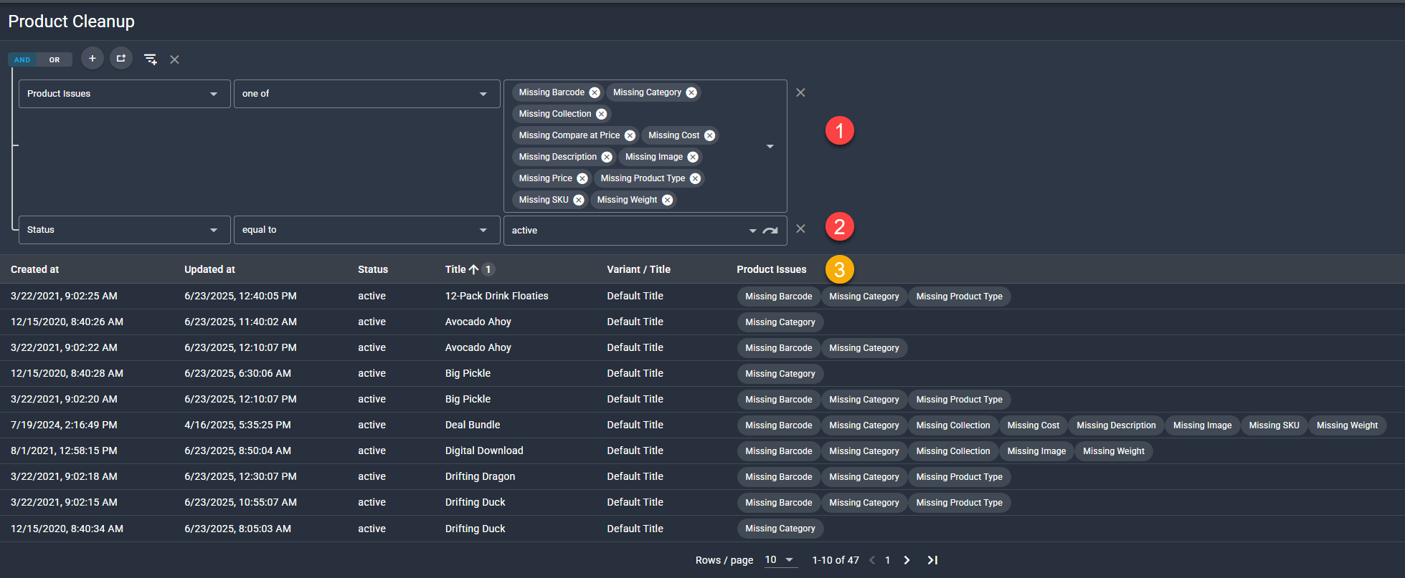Screen dimensions: 1405x578
Task: Remove the Missing Weight filter chip
Action: (667, 200)
